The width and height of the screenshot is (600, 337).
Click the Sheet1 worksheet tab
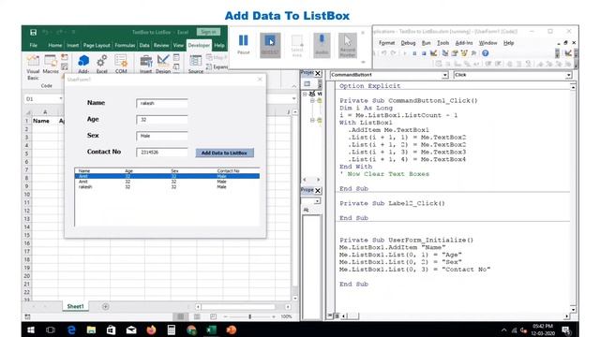pyautogui.click(x=75, y=306)
